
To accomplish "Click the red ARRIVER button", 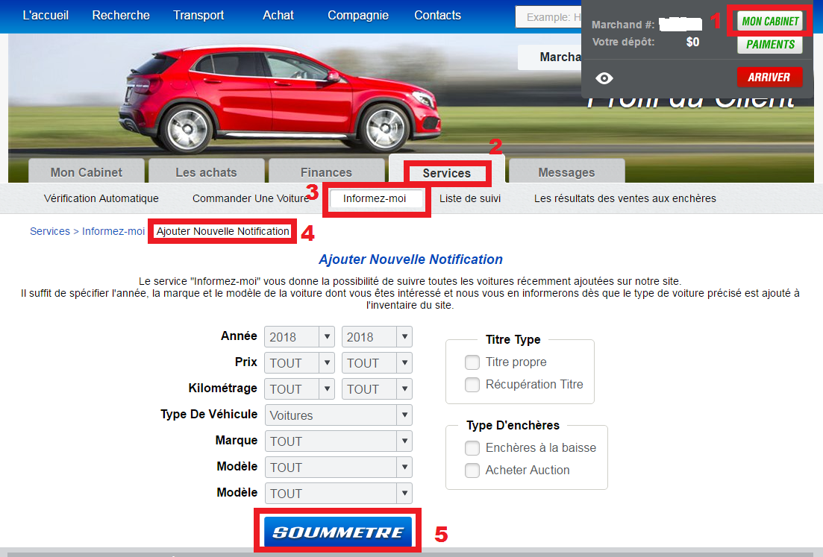I will point(769,78).
